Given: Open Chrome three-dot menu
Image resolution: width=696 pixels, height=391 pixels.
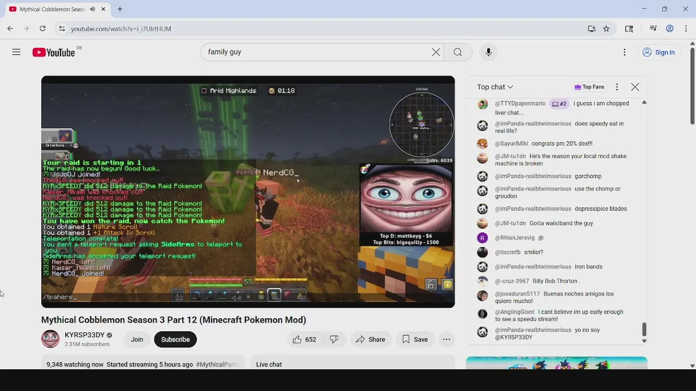Looking at the screenshot, I should click(x=686, y=29).
